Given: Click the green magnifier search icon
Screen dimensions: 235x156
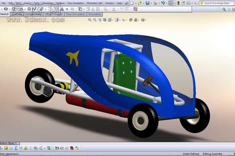Looking at the screenshot, I should [x=224, y=9].
